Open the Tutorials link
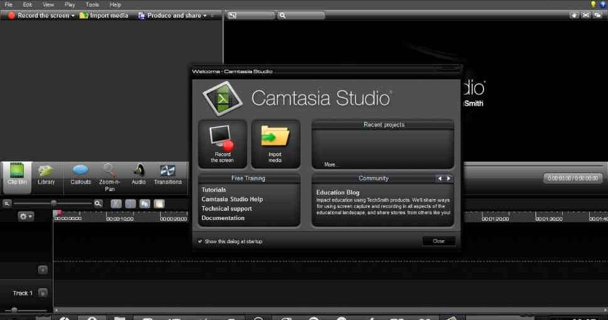 pyautogui.click(x=214, y=189)
